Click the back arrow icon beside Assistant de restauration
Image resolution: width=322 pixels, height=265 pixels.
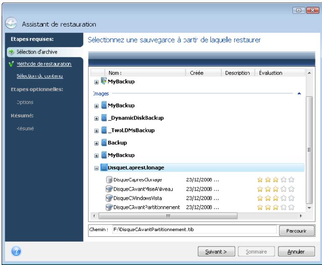(11, 23)
